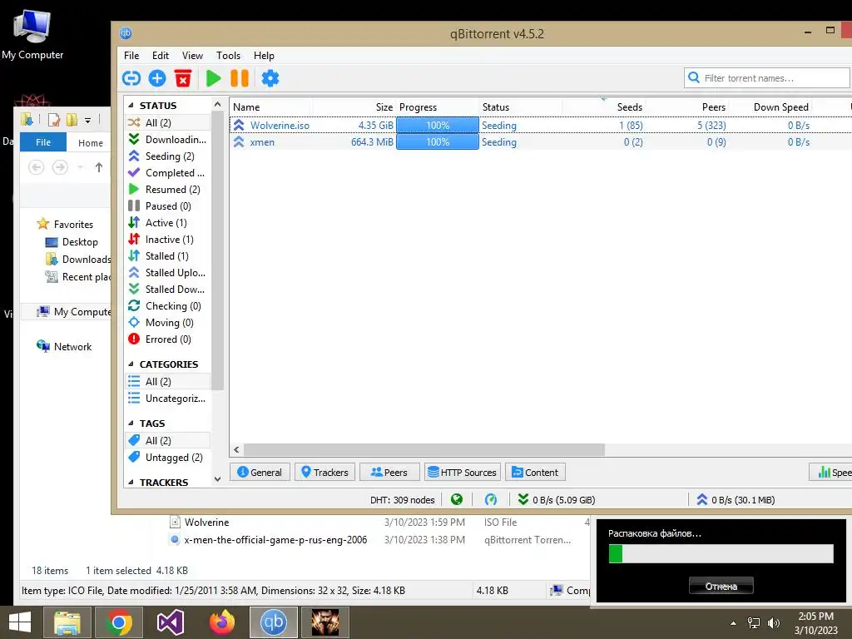Open the View menu
The width and height of the screenshot is (852, 639).
(x=192, y=56)
